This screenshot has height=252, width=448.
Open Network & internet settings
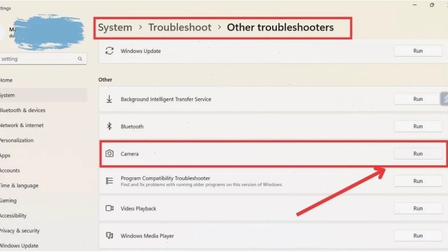point(22,125)
